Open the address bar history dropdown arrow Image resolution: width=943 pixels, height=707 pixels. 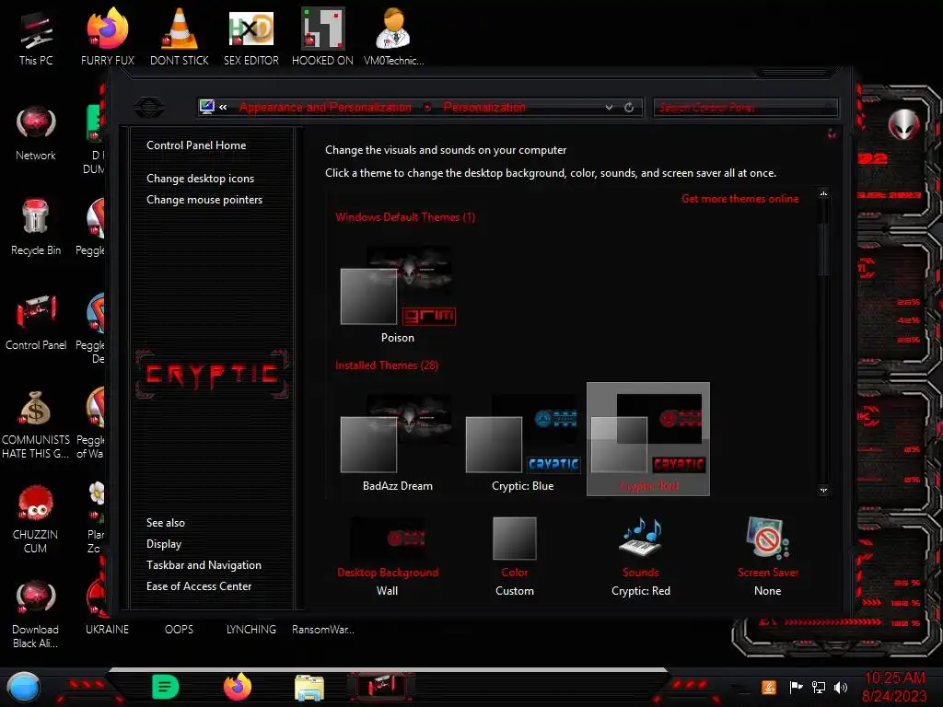click(x=610, y=108)
